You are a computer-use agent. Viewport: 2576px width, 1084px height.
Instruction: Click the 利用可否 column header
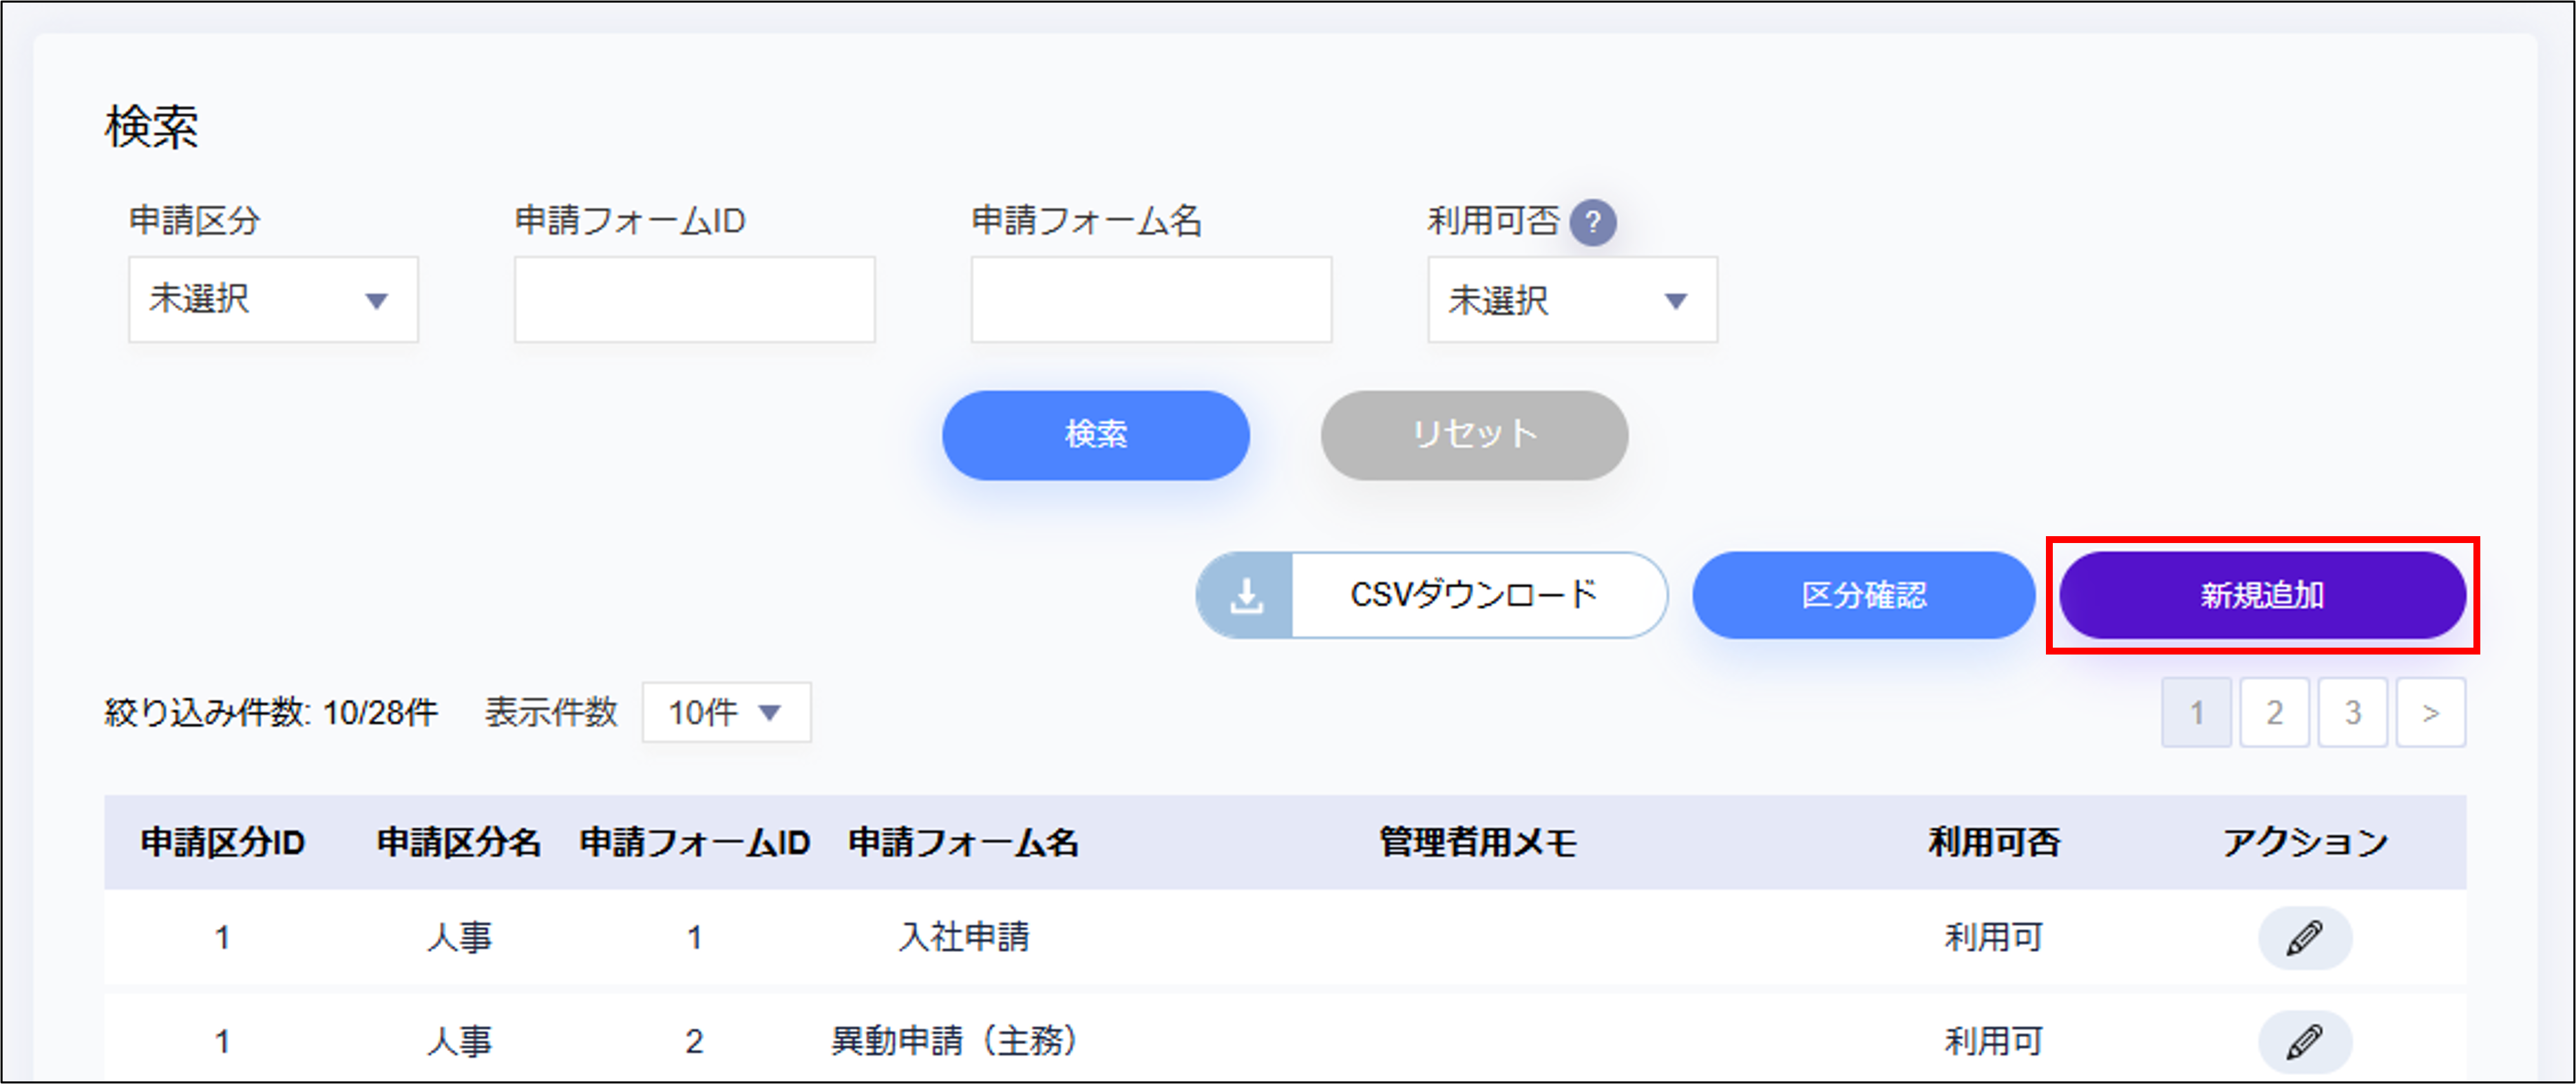[1994, 843]
